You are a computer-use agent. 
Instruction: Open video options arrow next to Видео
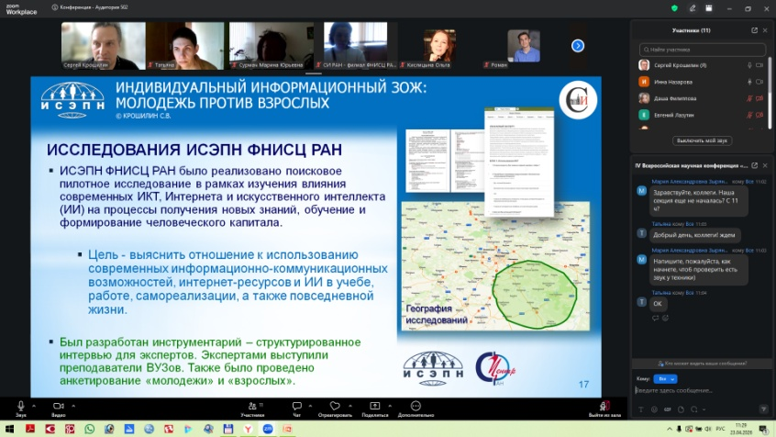pos(73,406)
